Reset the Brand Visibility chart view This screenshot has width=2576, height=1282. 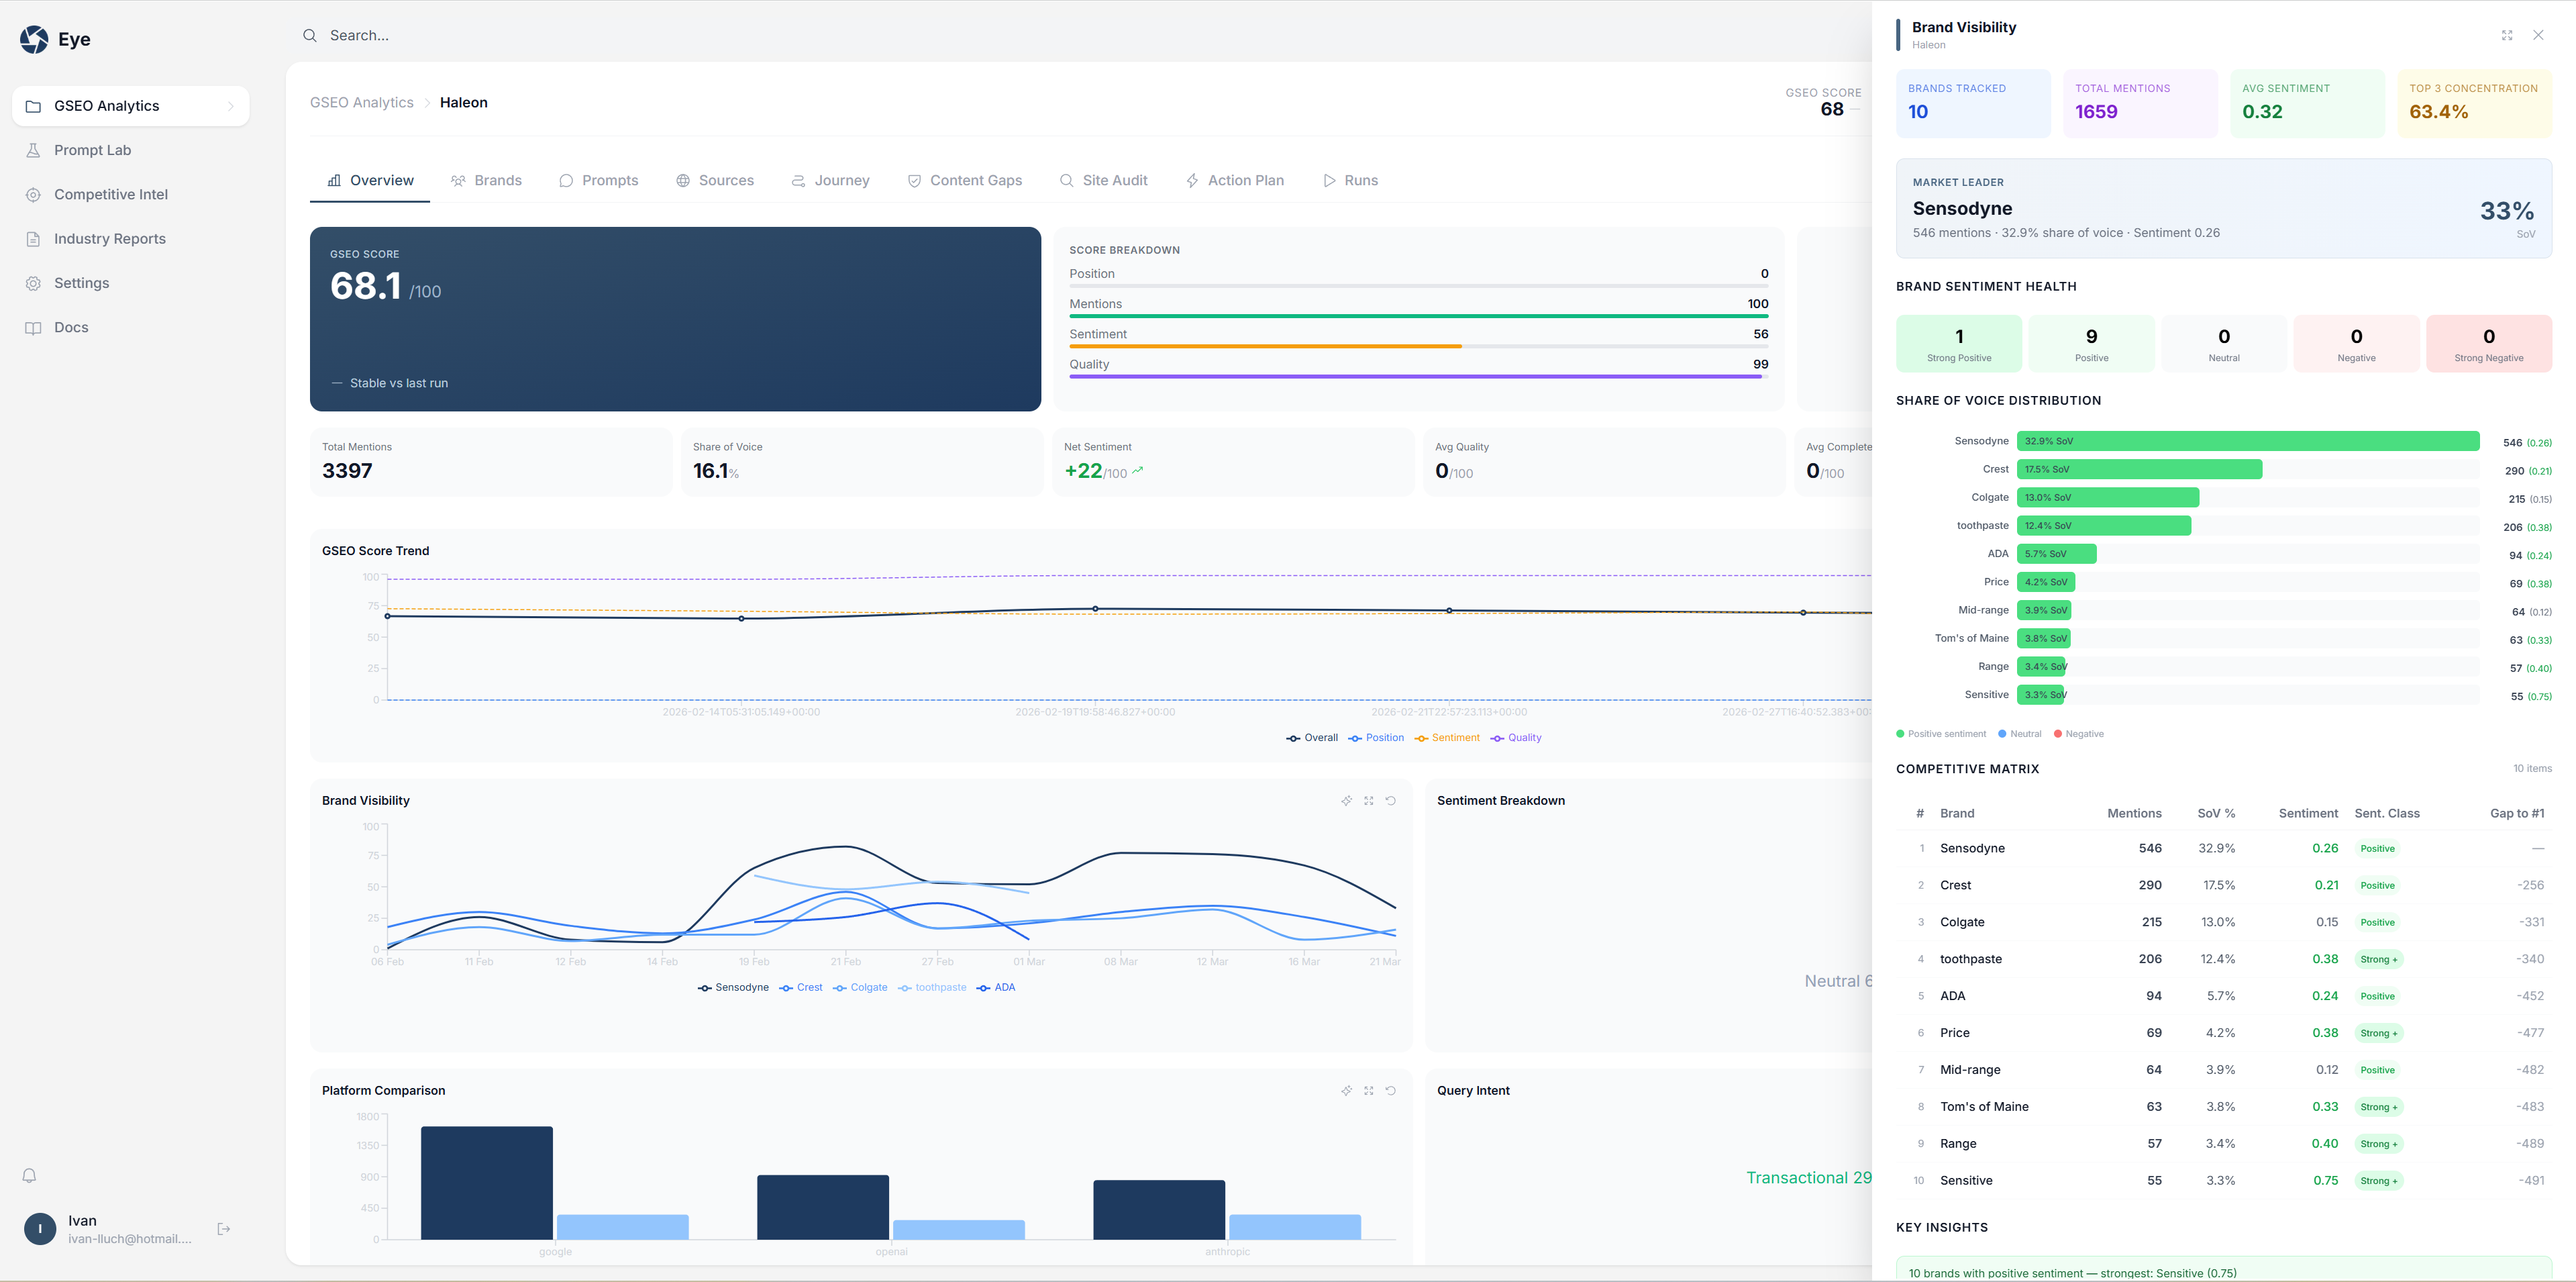1390,801
